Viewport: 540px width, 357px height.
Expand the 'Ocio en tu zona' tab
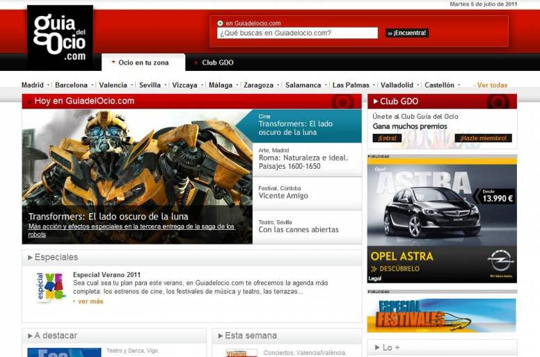pyautogui.click(x=143, y=63)
